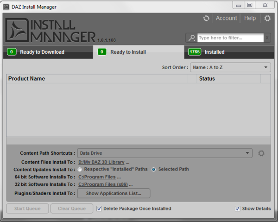
Task: Click the refresh sync icon
Action: (x=206, y=18)
